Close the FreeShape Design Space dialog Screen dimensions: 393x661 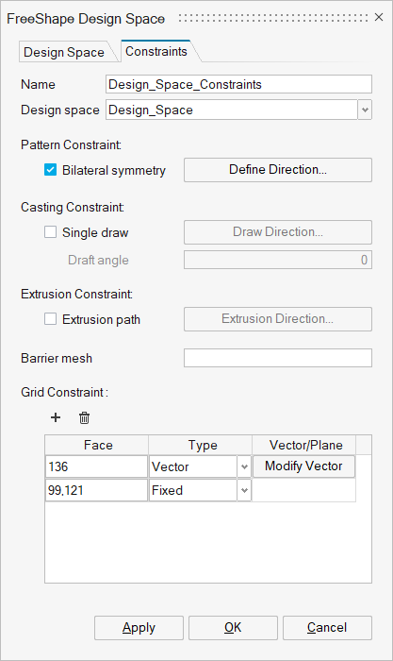point(379,17)
